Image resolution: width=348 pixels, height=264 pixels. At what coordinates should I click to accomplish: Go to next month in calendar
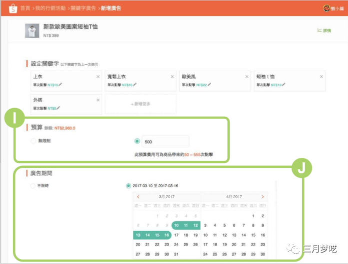click(263, 197)
